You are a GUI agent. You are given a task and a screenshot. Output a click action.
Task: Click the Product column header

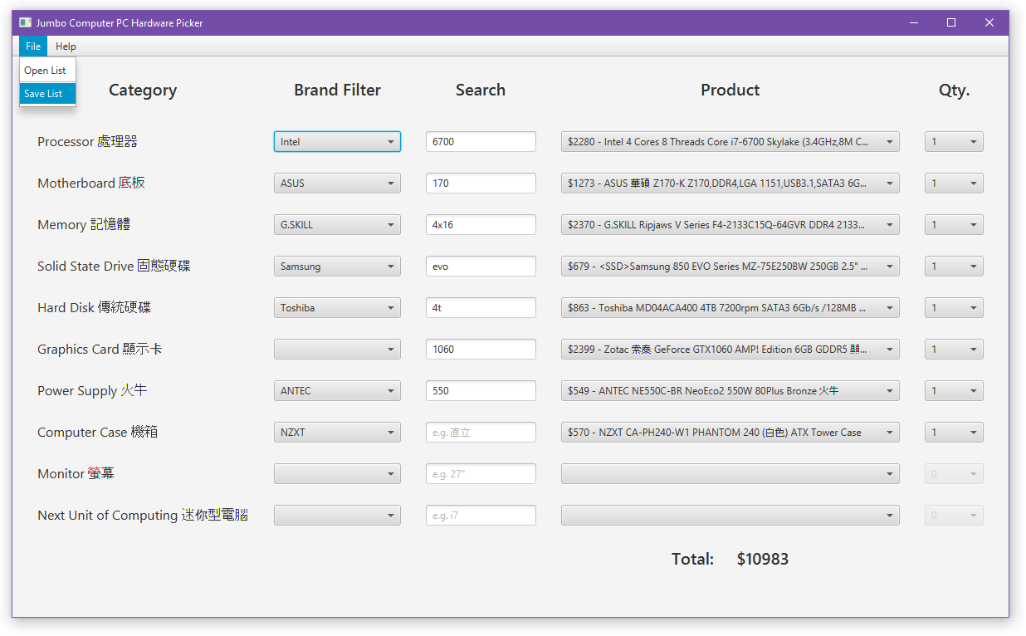click(730, 90)
